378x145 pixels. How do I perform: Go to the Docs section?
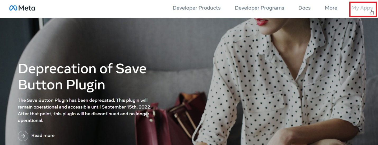[304, 8]
